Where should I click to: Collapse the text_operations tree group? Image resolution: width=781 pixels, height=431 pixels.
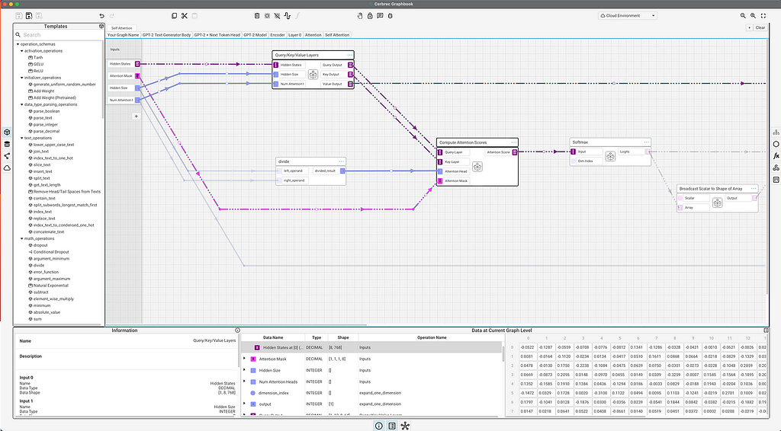21,138
